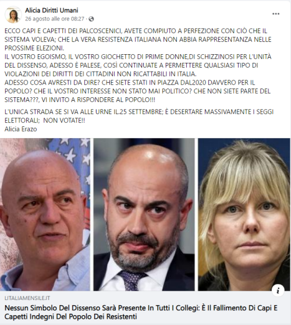Screen dimensions: 291x325
Task: Click the paragraph beginning ADESSO COSA AVRESTI DA DIRE
Action: click(x=137, y=91)
